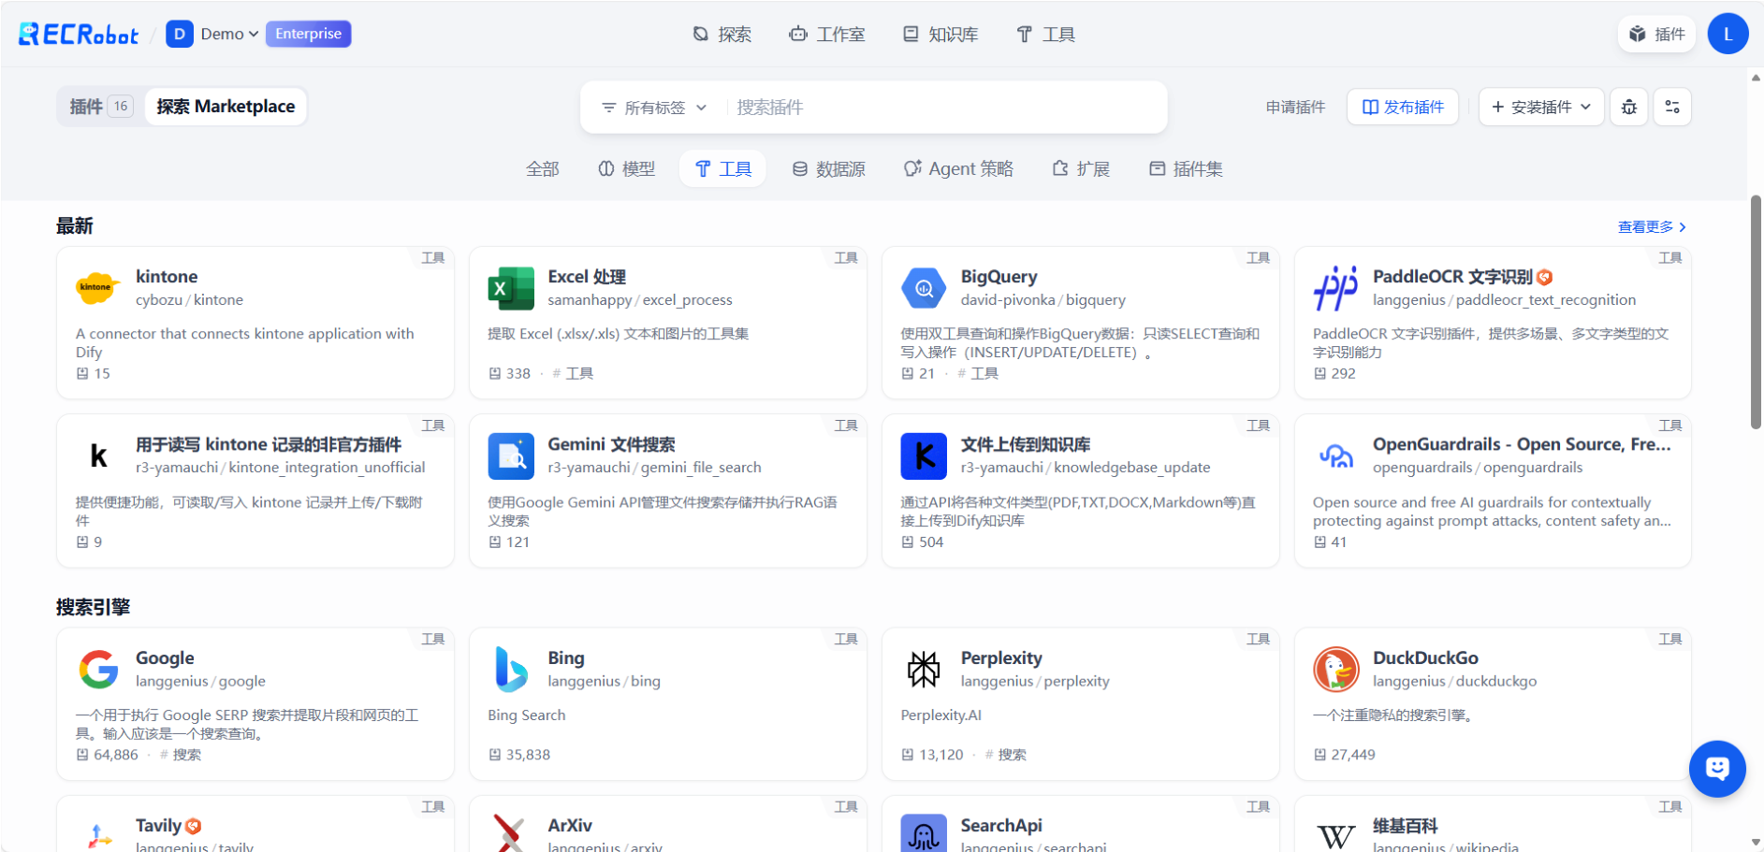
Task: Switch to the 插件 16 tab
Action: (101, 107)
